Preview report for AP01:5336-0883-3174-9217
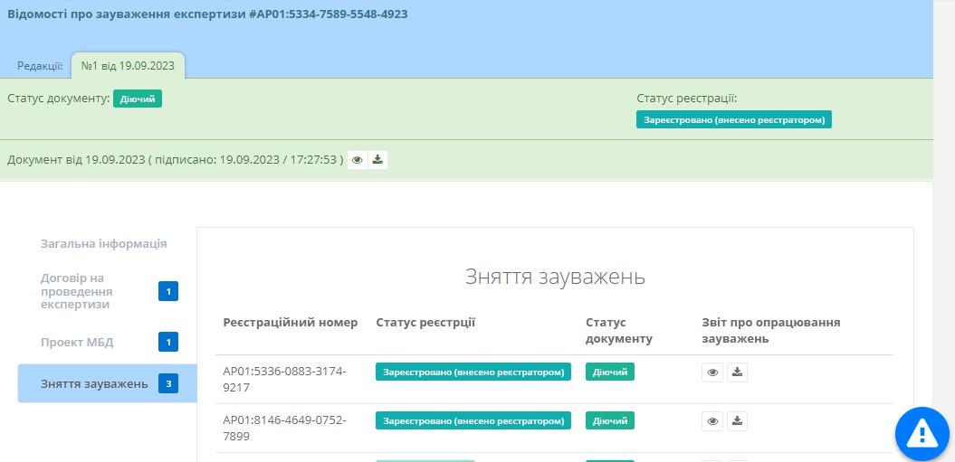This screenshot has height=462, width=955. [x=712, y=372]
